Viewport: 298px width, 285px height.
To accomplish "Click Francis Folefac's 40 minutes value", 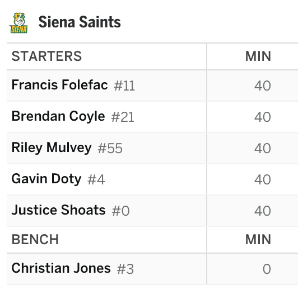I will pos(263,85).
